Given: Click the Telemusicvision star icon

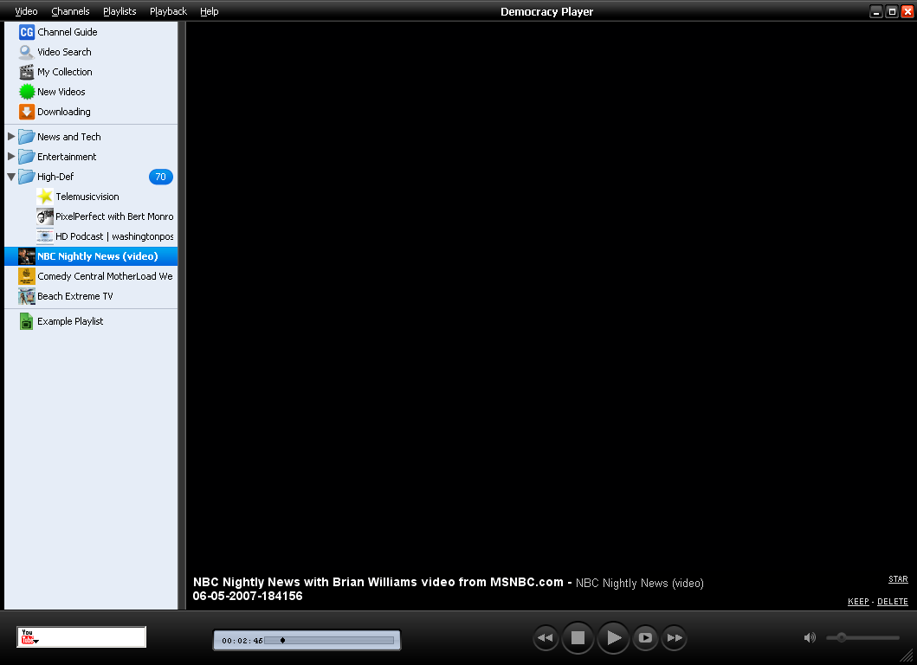Looking at the screenshot, I should (44, 197).
